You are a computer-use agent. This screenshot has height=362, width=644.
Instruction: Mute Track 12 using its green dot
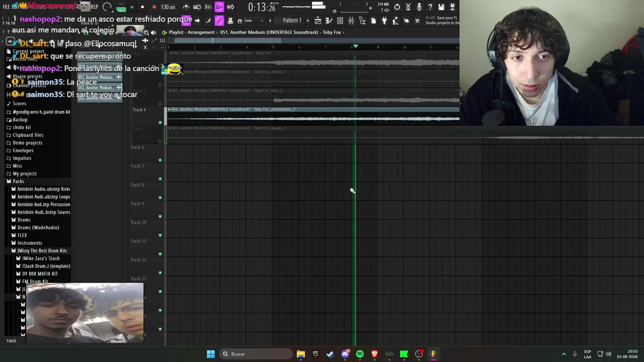[x=160, y=273]
